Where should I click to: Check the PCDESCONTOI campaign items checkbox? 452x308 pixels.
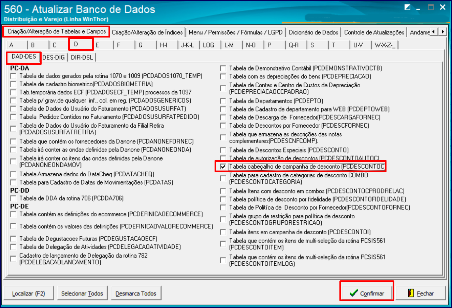click(x=223, y=232)
